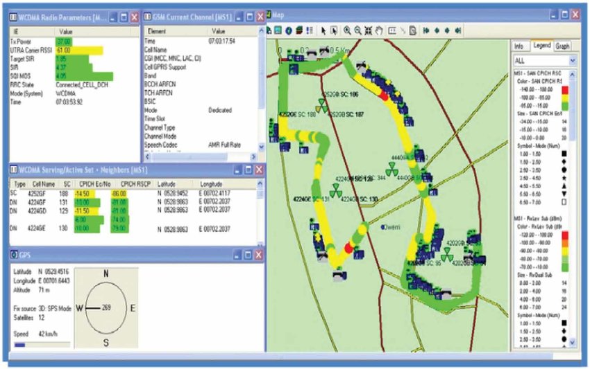Open the ALL dropdown in the legend panel
This screenshot has width=590, height=369.
[x=544, y=60]
